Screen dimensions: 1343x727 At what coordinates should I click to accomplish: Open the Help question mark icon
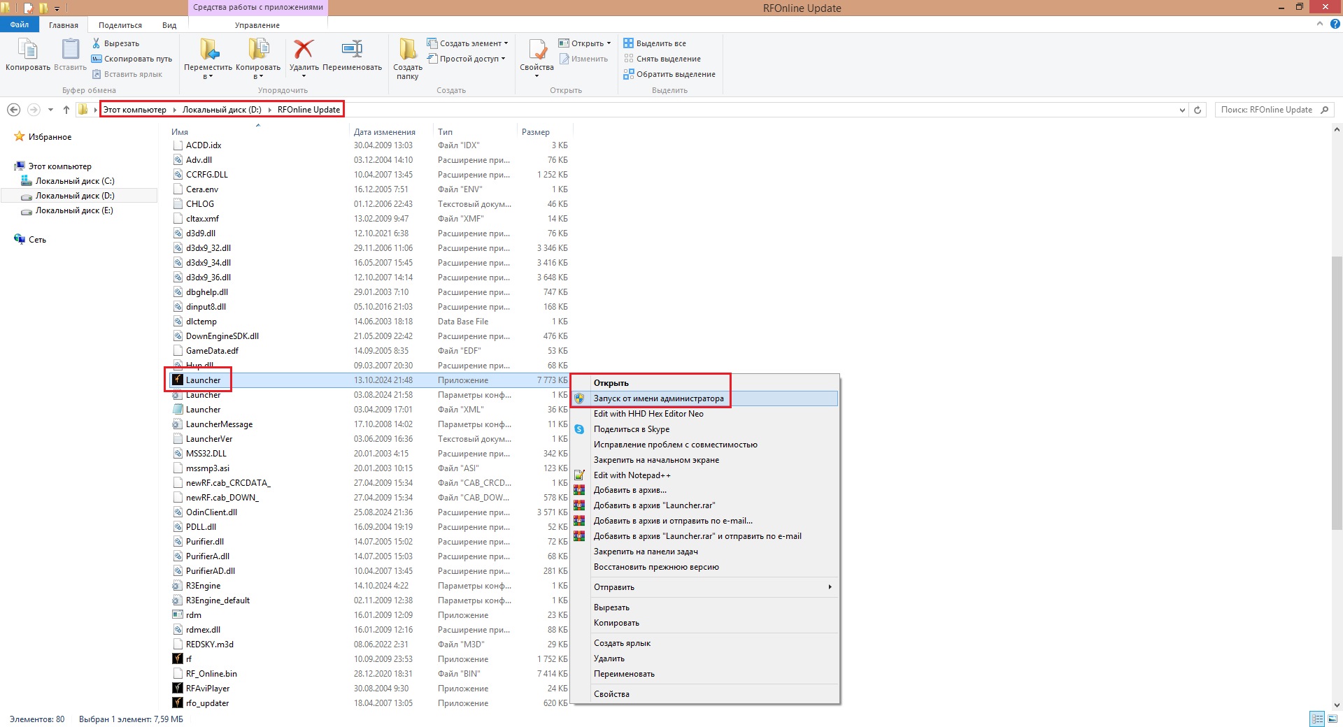click(1335, 24)
